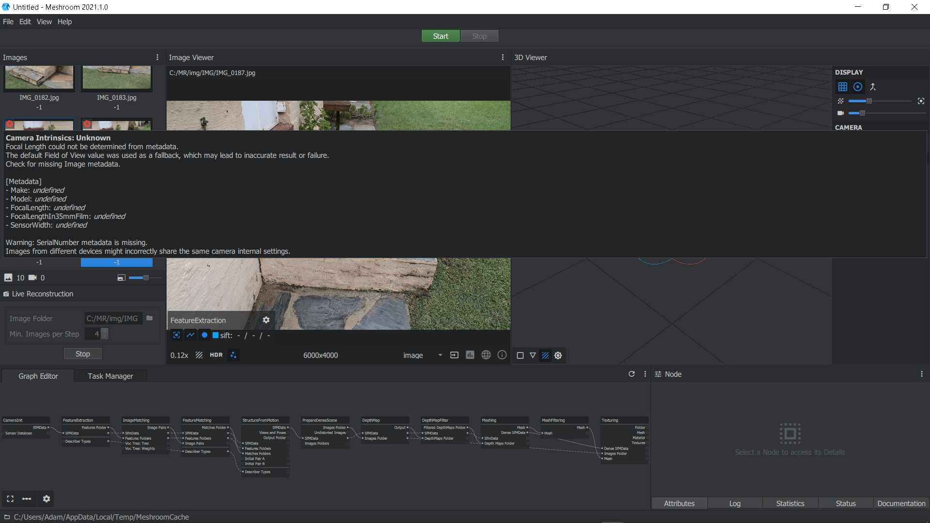930x523 pixels.
Task: Open the globe icon in Image Viewer
Action: click(x=486, y=355)
